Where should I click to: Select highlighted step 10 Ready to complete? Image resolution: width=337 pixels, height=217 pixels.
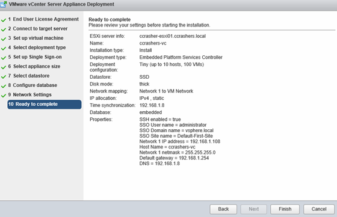(x=45, y=105)
